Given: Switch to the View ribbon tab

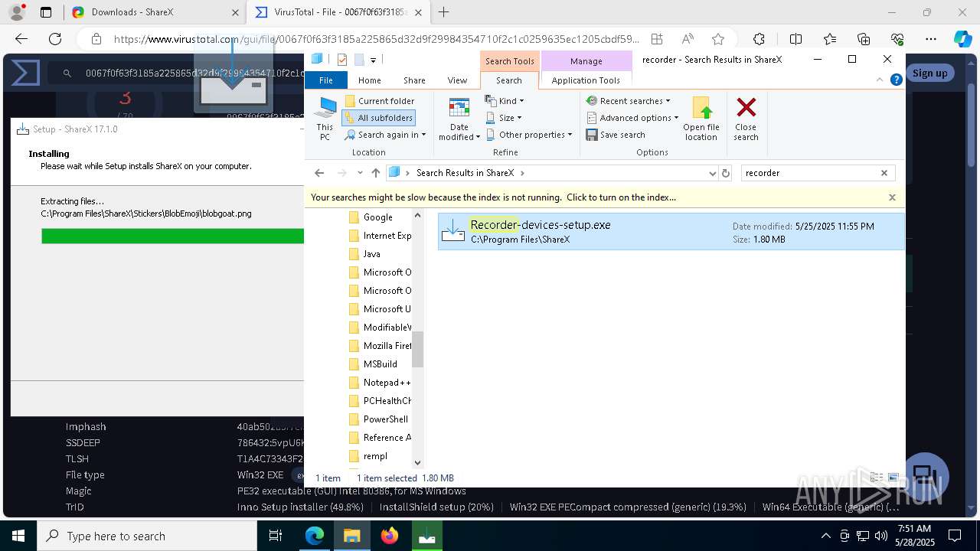Looking at the screenshot, I should pos(457,80).
